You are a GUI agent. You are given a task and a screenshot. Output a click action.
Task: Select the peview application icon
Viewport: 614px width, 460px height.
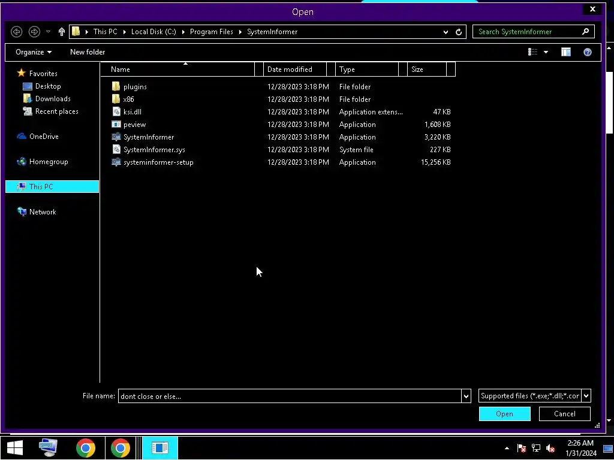click(x=116, y=125)
